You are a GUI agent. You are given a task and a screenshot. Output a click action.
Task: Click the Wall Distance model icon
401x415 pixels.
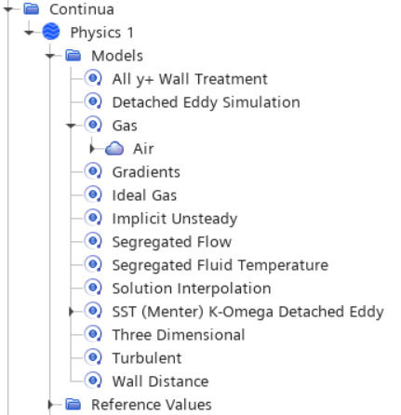tap(93, 381)
